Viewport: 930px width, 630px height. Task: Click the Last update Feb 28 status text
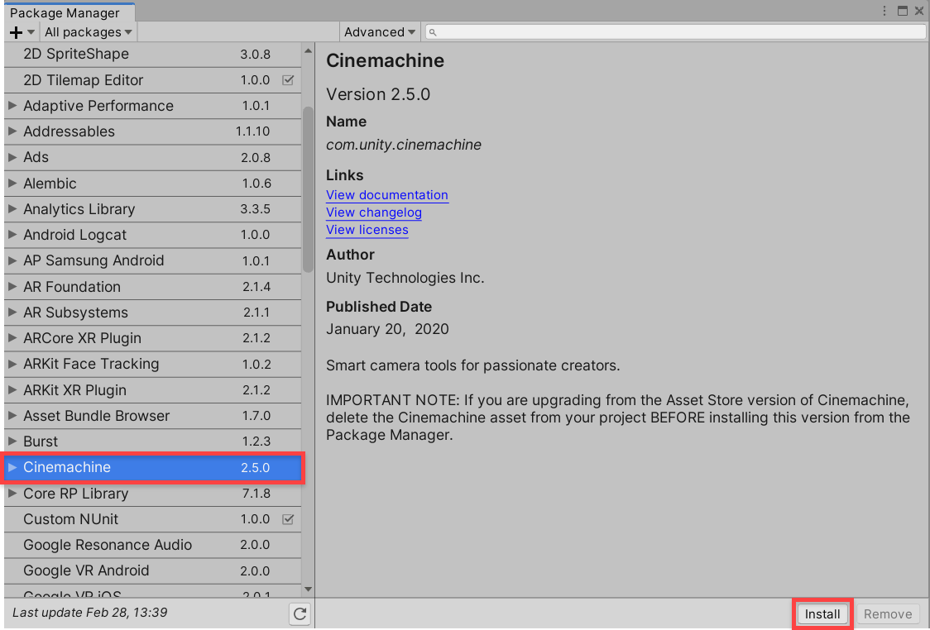pyautogui.click(x=89, y=612)
